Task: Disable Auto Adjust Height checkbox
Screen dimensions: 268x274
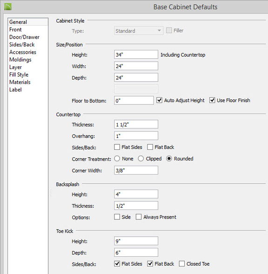Action: (x=159, y=100)
